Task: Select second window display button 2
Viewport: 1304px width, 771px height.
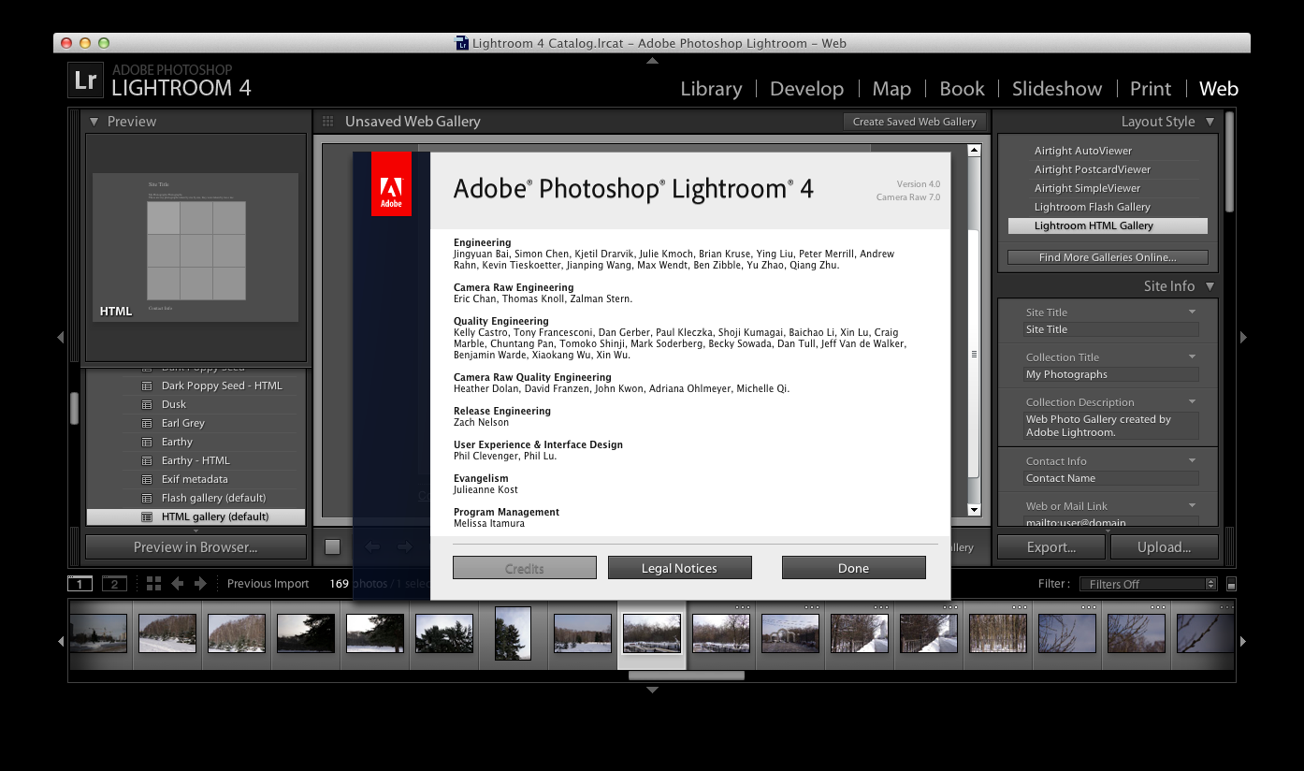Action: (x=114, y=584)
